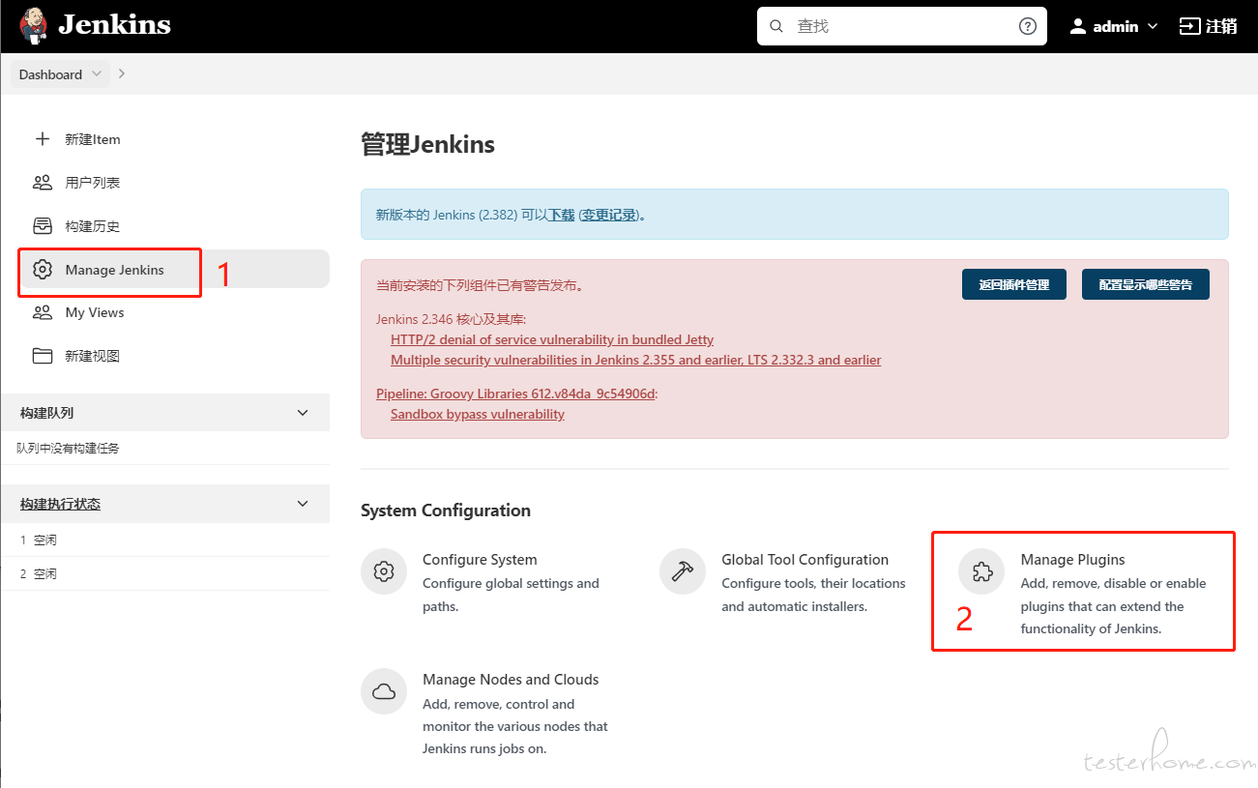Click the Global Tool Configuration hammer icon
Screen dimensions: 1258x788
pos(683,571)
